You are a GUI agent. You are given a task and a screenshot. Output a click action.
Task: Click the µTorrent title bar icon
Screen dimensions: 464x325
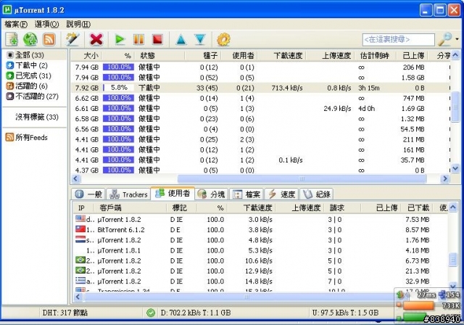click(x=7, y=9)
